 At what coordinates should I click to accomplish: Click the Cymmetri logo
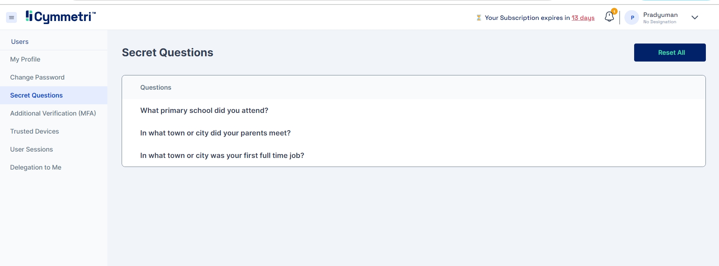pos(61,17)
